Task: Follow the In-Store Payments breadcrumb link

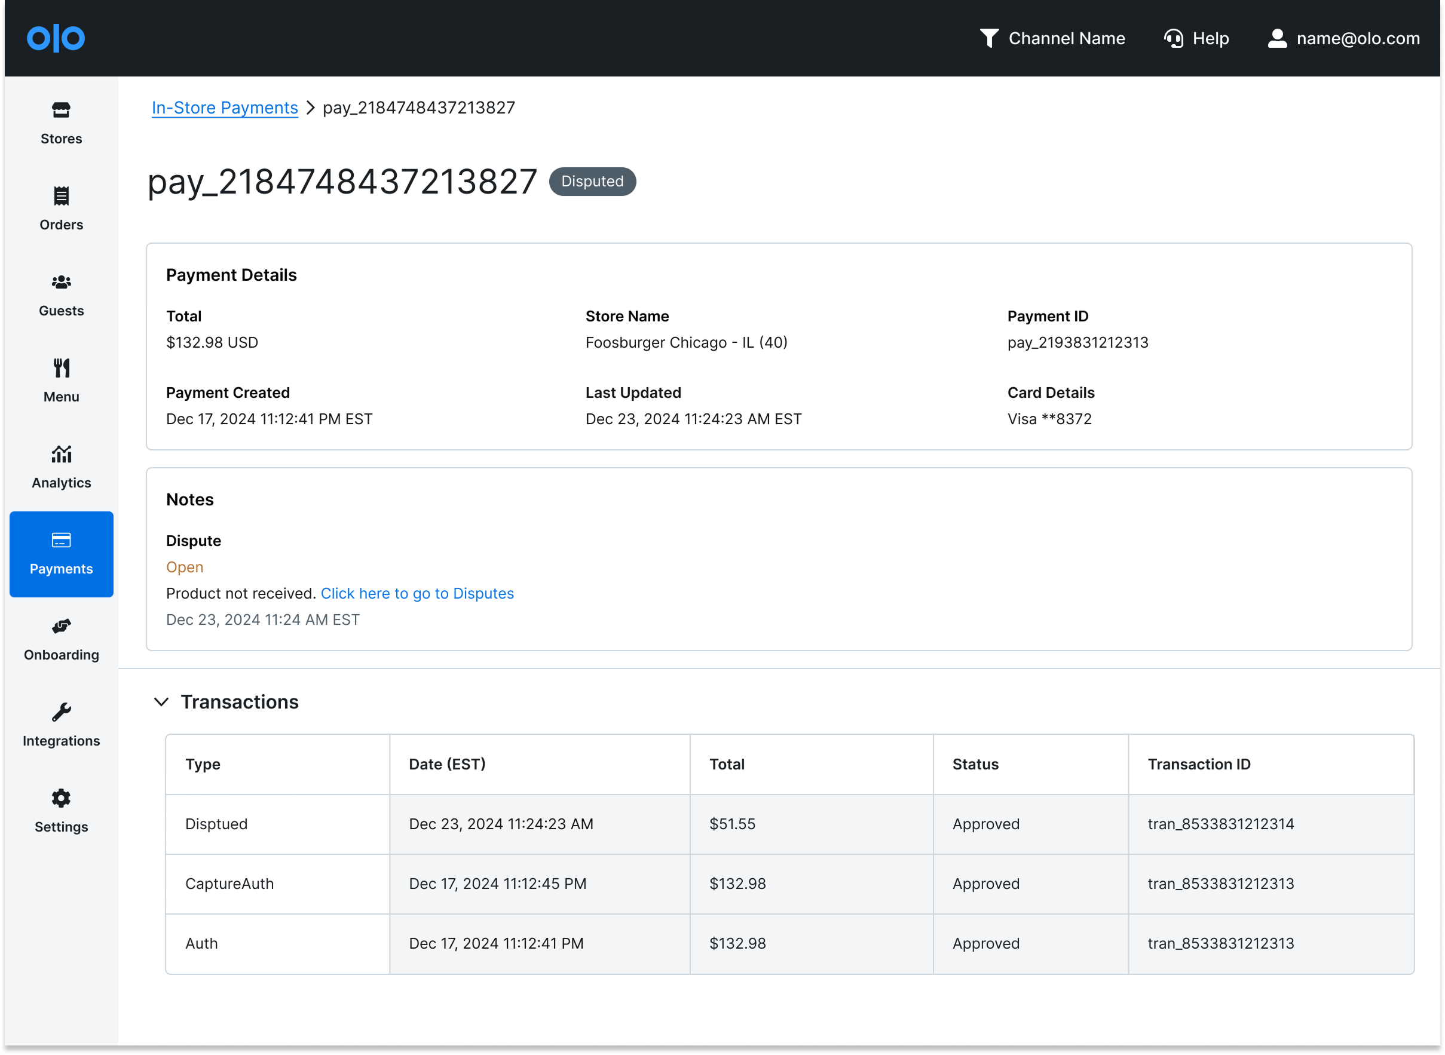Action: 225,108
